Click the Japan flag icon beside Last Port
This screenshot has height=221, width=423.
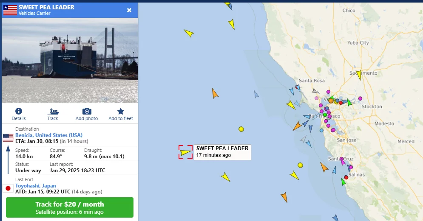pyautogui.click(x=7, y=188)
